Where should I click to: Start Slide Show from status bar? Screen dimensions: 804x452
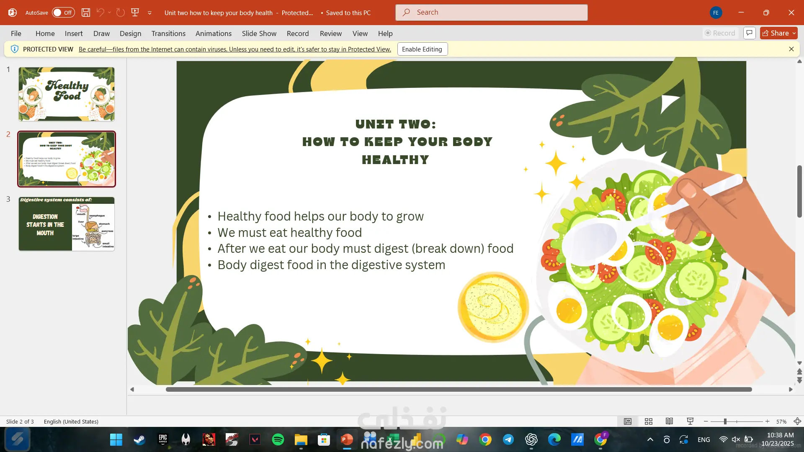(x=690, y=421)
